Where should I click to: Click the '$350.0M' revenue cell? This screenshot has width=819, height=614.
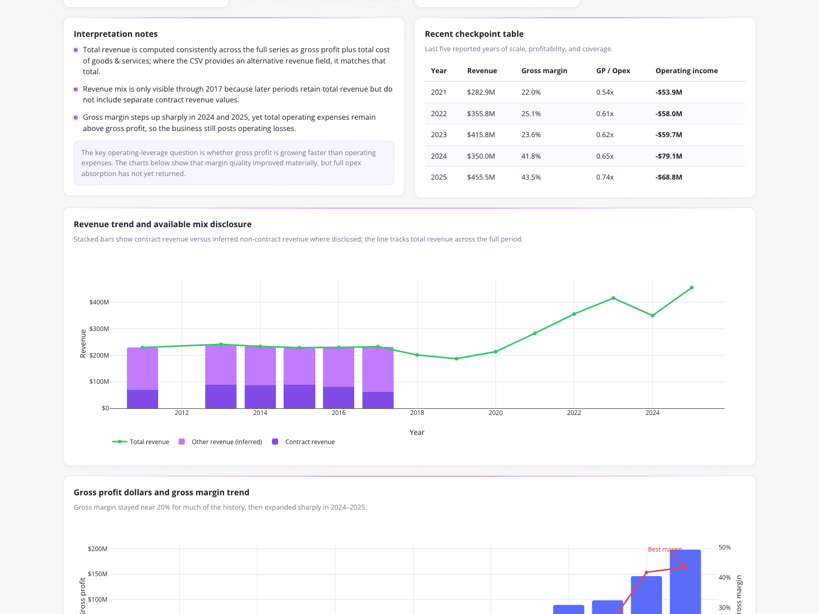pyautogui.click(x=481, y=156)
